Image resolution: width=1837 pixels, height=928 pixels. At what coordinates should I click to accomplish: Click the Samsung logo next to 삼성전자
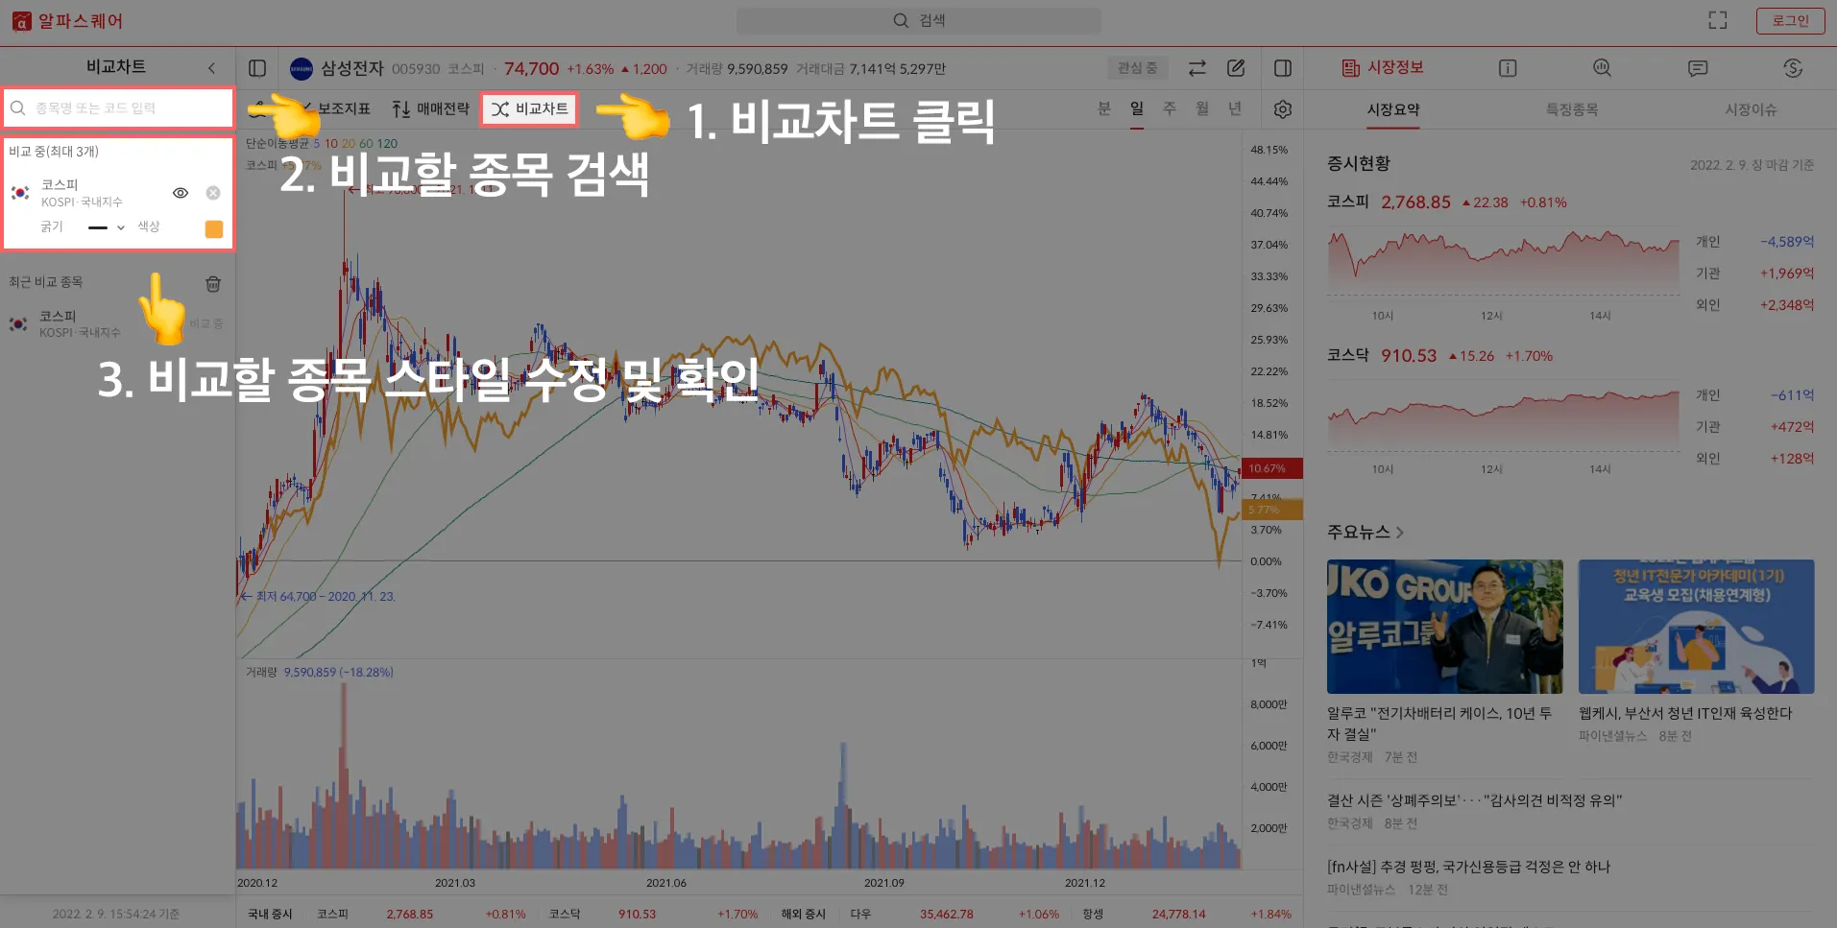[x=302, y=68]
